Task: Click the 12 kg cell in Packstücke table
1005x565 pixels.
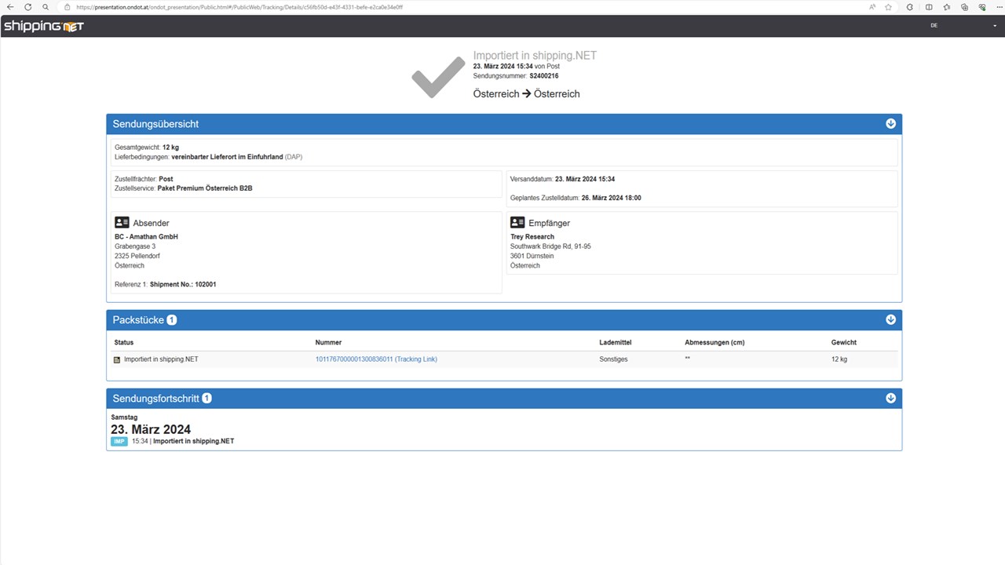Action: coord(839,359)
